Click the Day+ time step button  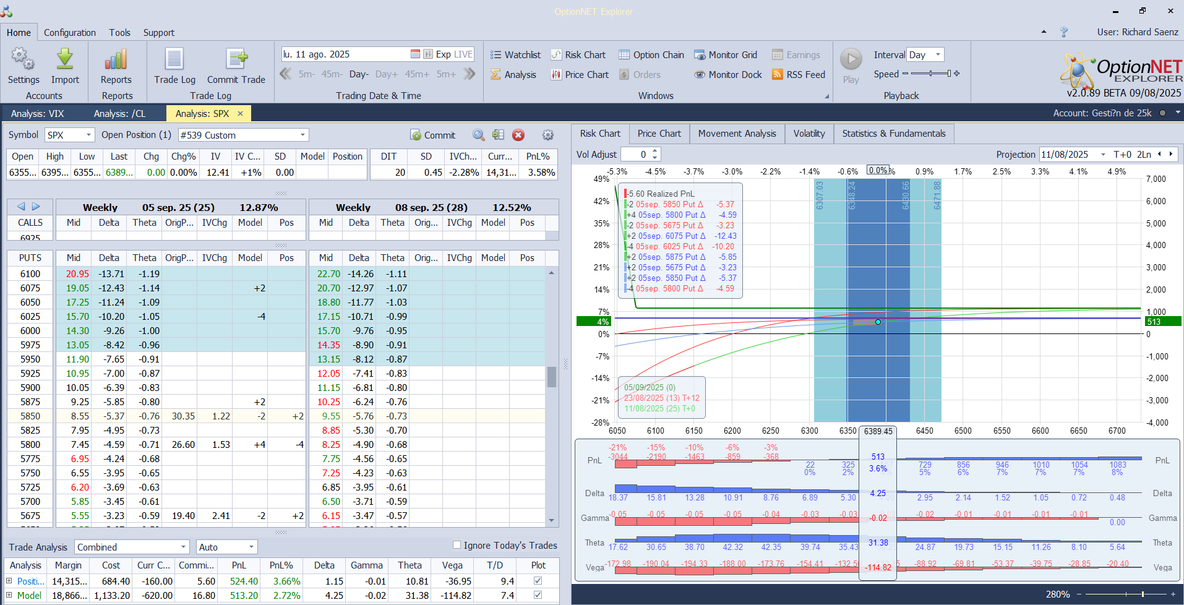387,74
